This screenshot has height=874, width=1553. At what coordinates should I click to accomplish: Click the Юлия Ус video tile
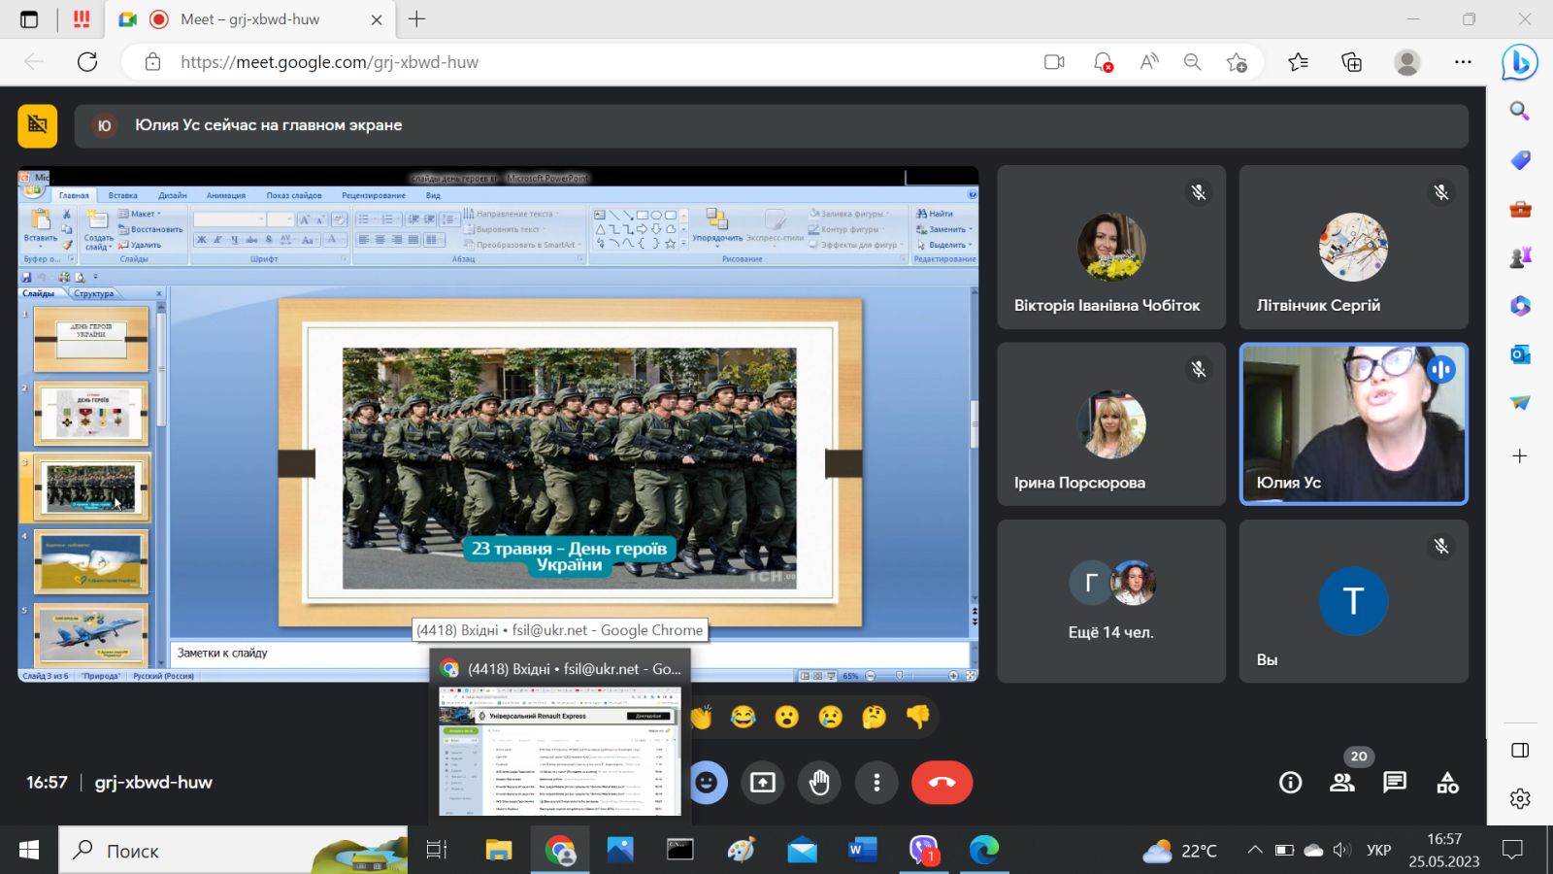coord(1353,424)
